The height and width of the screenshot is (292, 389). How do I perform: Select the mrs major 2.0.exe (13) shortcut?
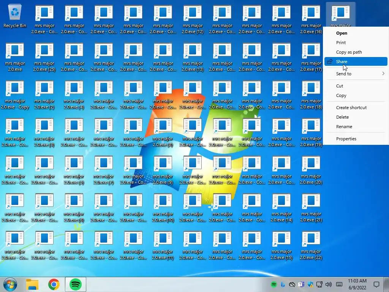coord(193,58)
